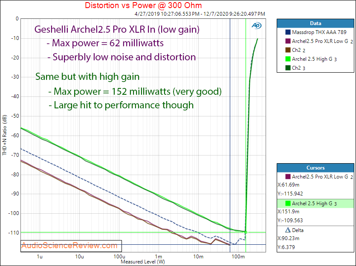356x266 pixels.
Task: Click the green swatch in the Cursors panel
Action: (288, 204)
